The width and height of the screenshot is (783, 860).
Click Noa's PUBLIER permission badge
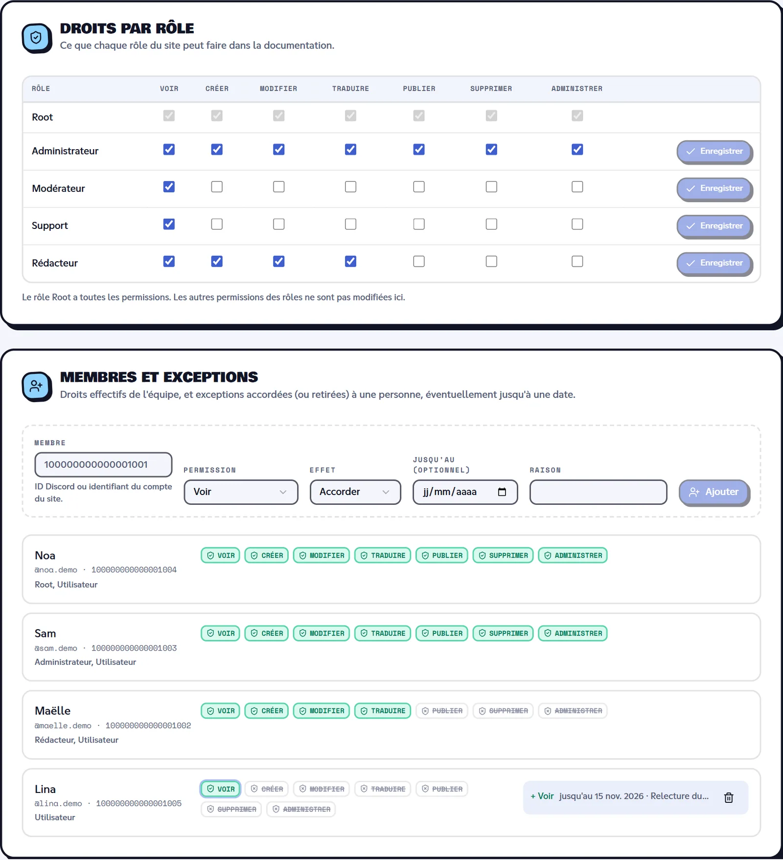tap(442, 555)
